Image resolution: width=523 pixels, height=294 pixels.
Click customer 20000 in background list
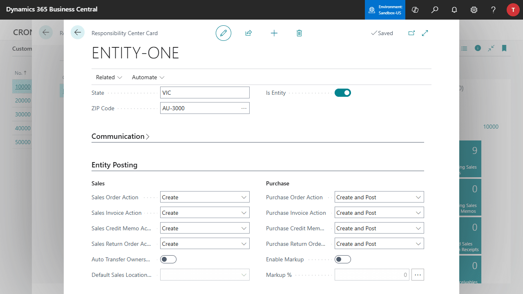point(23,100)
